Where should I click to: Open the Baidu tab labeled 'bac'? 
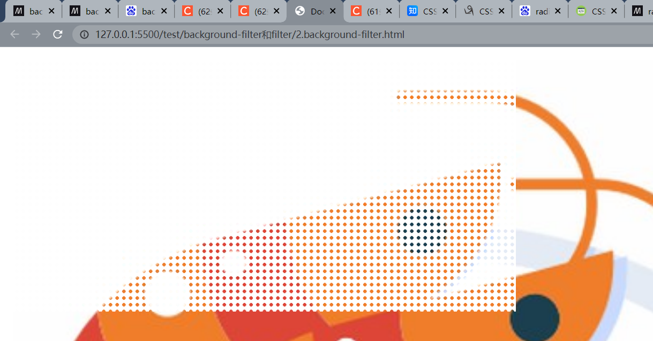pyautogui.click(x=146, y=11)
